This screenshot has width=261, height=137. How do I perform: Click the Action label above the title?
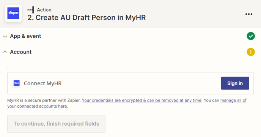click(x=44, y=10)
